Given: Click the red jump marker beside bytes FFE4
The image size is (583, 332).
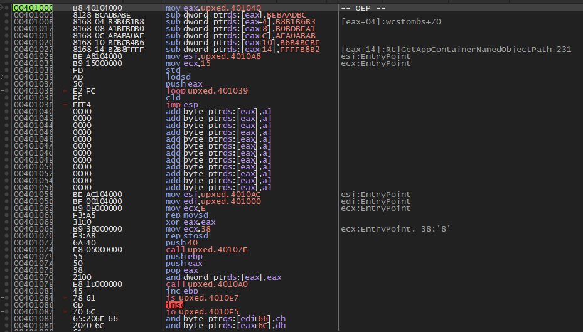Looking at the screenshot, I should pos(65,105).
